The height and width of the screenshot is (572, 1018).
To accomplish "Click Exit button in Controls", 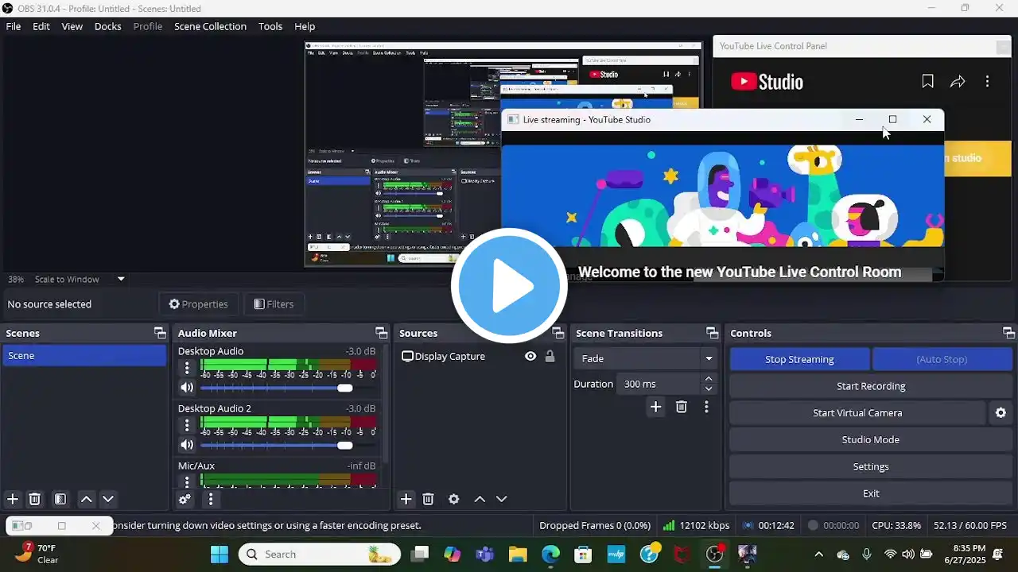I will coord(871,493).
